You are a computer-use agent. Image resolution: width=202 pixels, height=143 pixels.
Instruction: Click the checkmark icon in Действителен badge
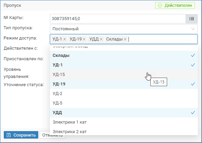pyautogui.click(x=160, y=5)
